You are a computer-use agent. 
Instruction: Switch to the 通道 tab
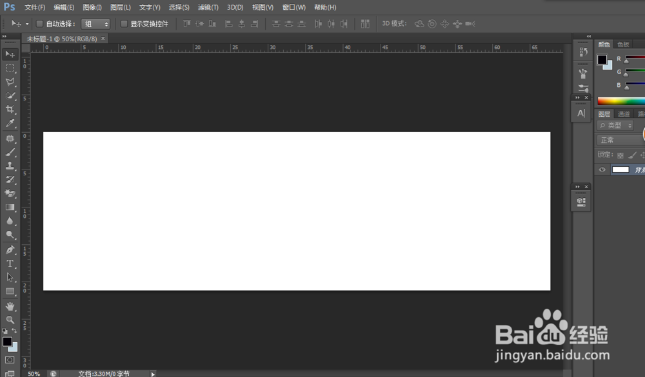click(x=624, y=114)
